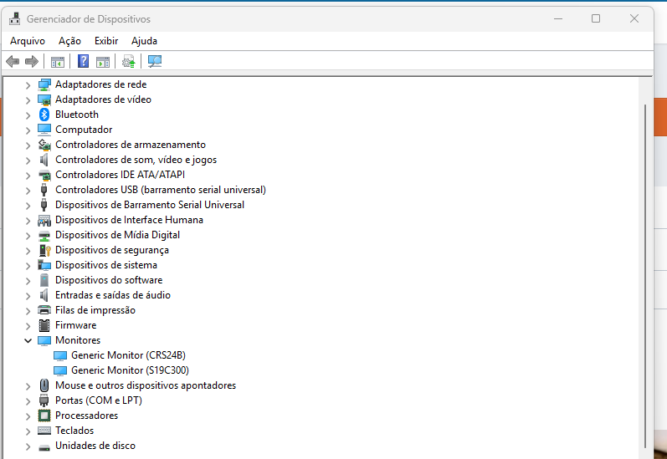Click the vertical scrollbar of device tree
Viewport: 667px width, 459px height.
[x=645, y=276]
